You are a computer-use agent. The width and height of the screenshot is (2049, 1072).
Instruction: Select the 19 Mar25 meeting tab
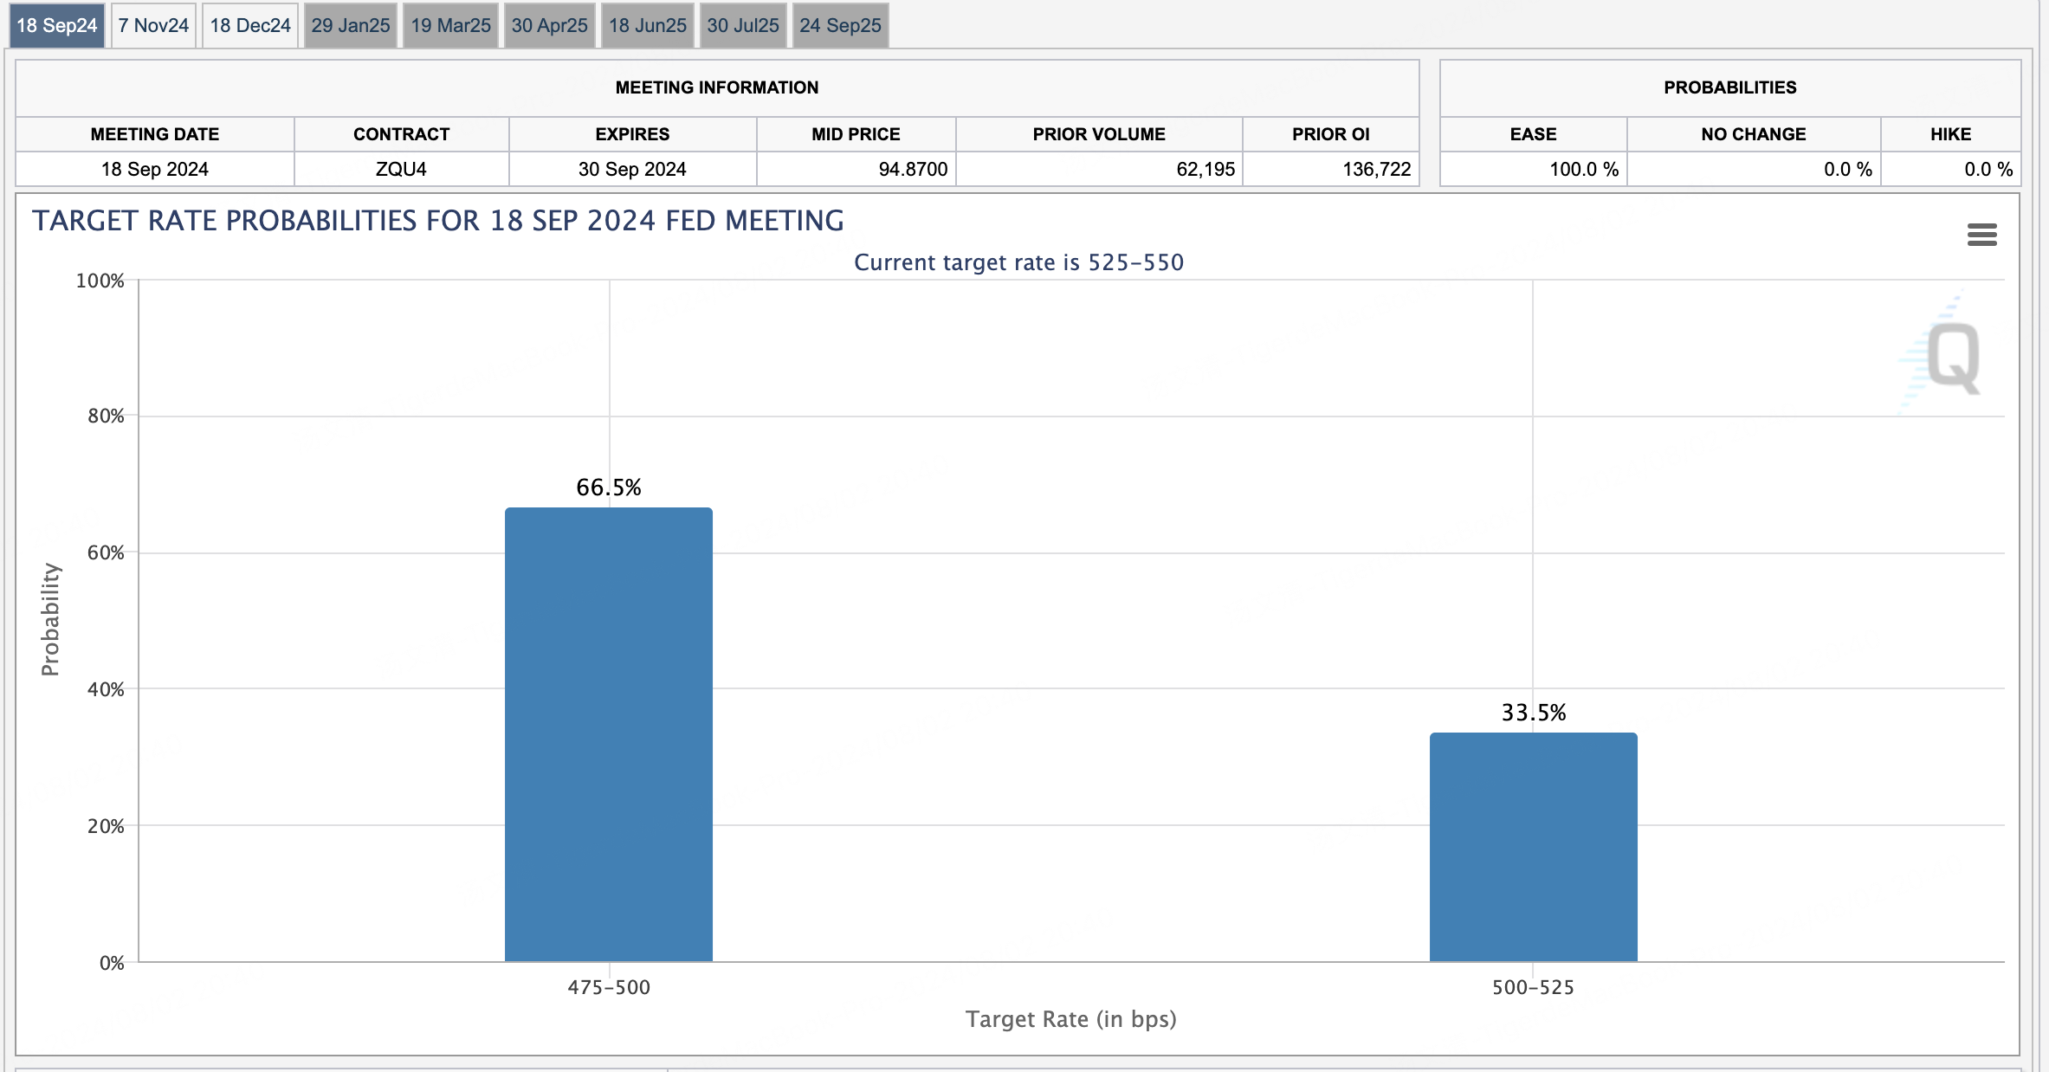click(450, 25)
